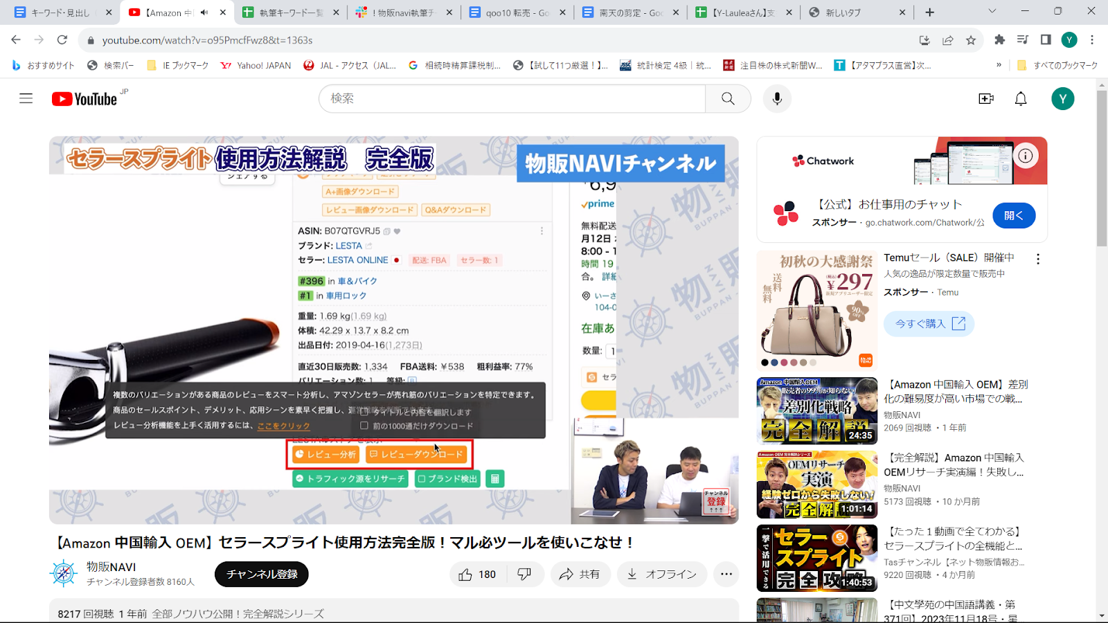The image size is (1108, 623).
Task: Subscribe with チャンネル登録 button
Action: 262,574
